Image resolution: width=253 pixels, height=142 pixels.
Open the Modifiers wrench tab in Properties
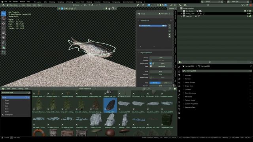point(179,95)
